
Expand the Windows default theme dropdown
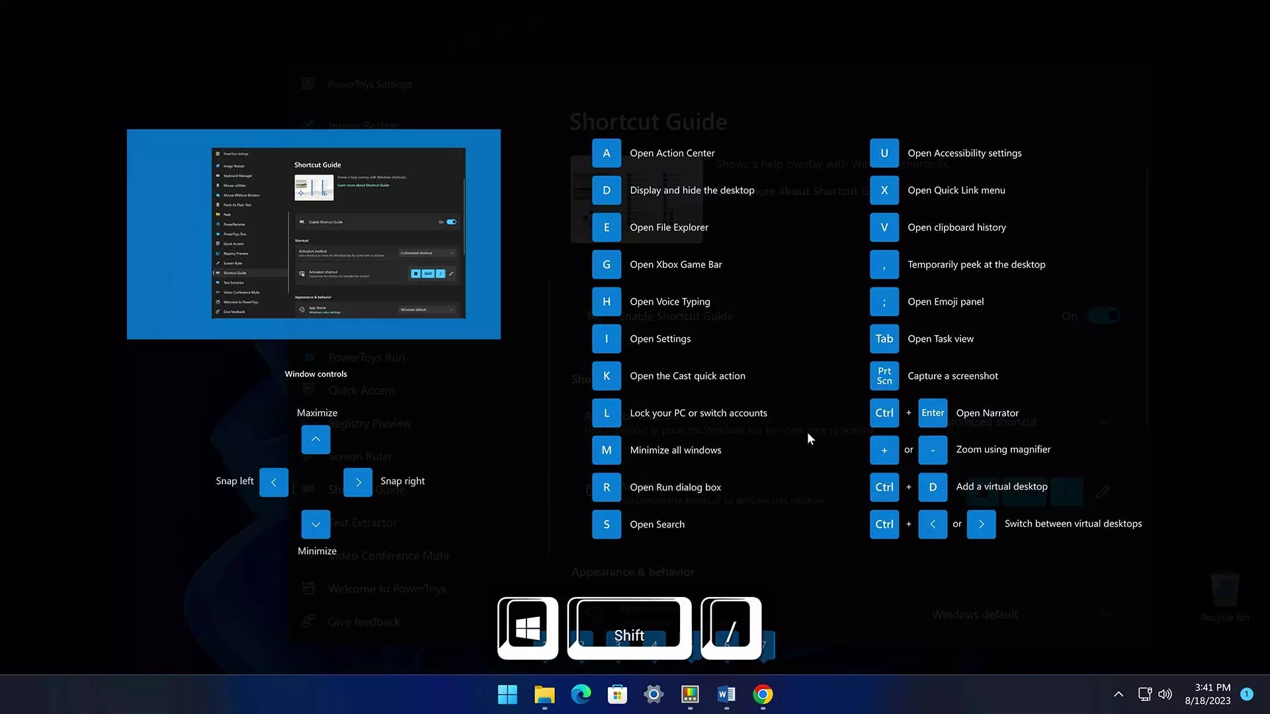(x=1019, y=615)
